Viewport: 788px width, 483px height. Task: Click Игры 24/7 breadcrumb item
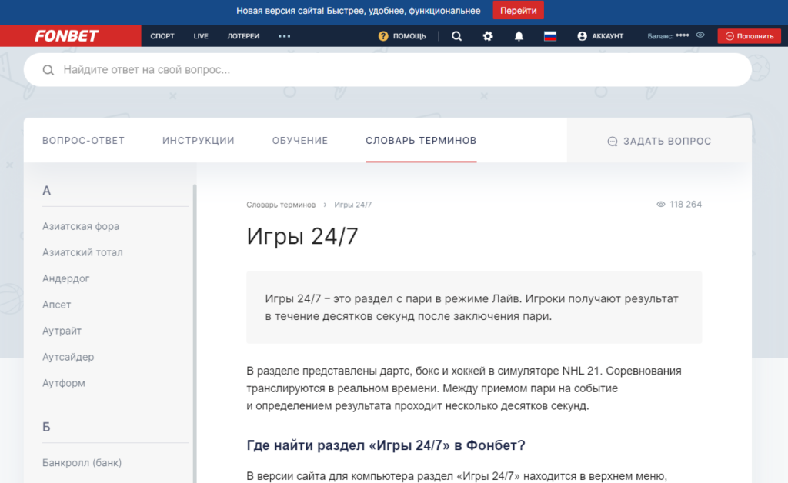[x=352, y=205]
